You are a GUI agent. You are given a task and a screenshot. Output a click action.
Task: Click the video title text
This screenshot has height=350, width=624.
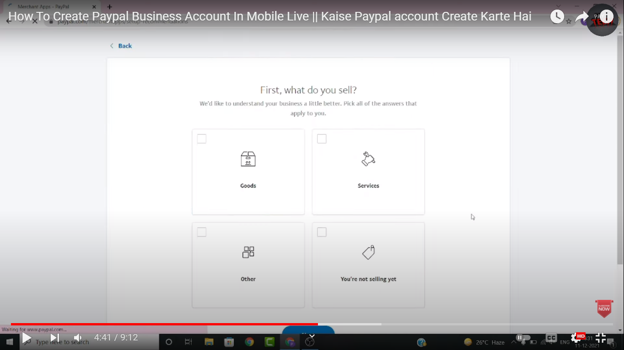click(x=270, y=16)
